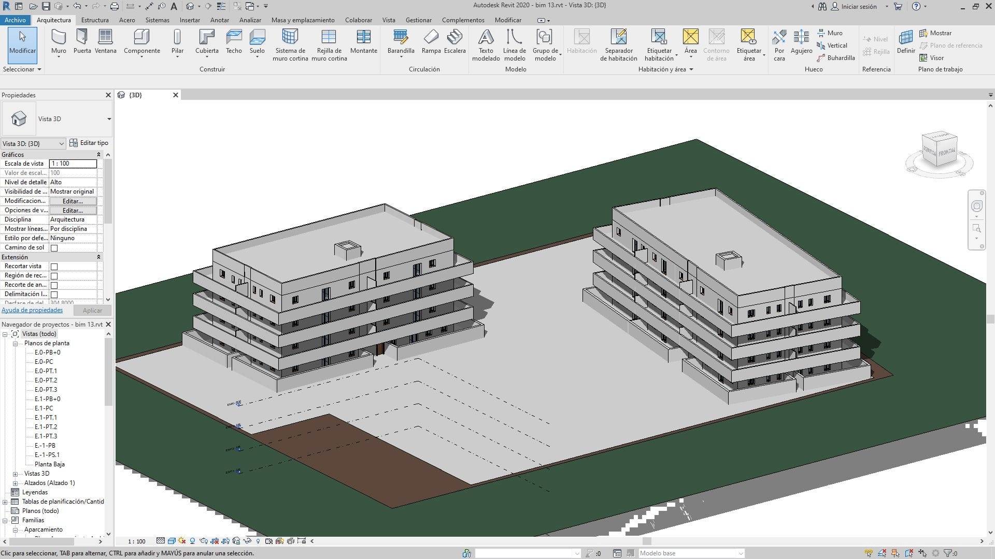Screen dimensions: 995x559
Task: Select the Barandilla (Railing) tool
Action: [400, 41]
